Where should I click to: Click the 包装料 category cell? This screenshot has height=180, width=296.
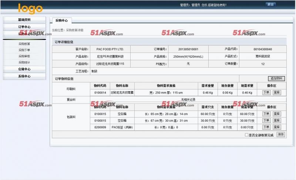click(71, 117)
